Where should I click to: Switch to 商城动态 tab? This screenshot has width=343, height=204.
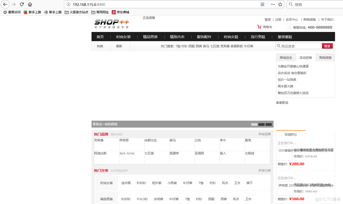(286, 58)
